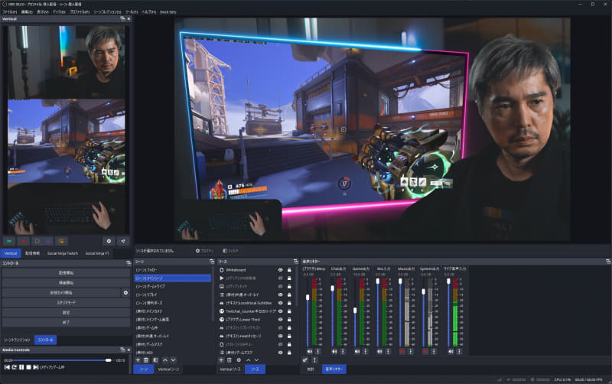The width and height of the screenshot is (612, 384).
Task: Click the 配信開始 button
Action: 66,273
